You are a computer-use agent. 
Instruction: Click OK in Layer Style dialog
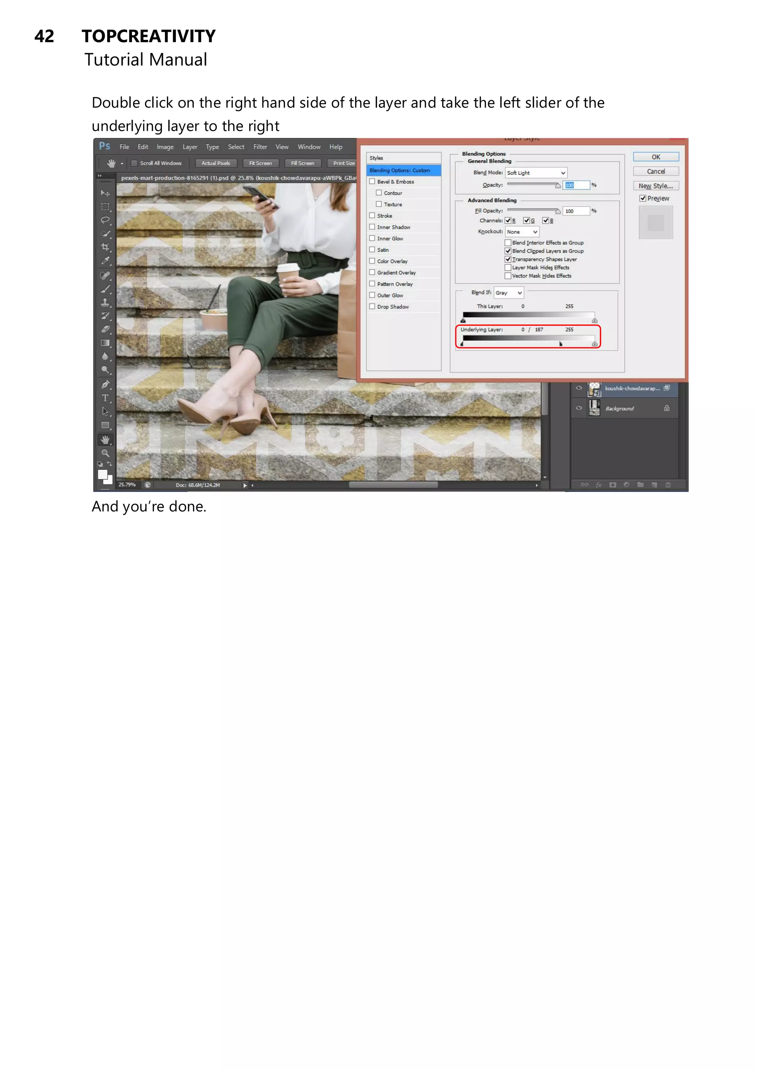[656, 157]
